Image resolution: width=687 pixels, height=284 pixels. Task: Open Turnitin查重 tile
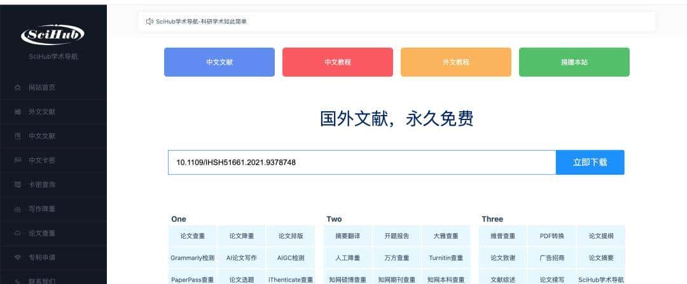(446, 258)
